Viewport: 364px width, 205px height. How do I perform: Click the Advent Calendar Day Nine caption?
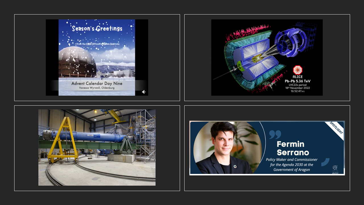coord(97,84)
